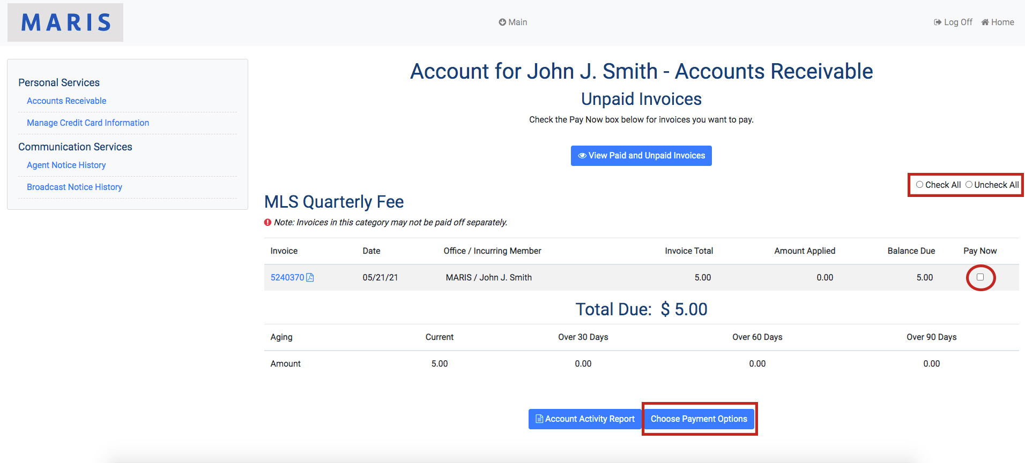Go to Agent Notice History

tap(66, 165)
